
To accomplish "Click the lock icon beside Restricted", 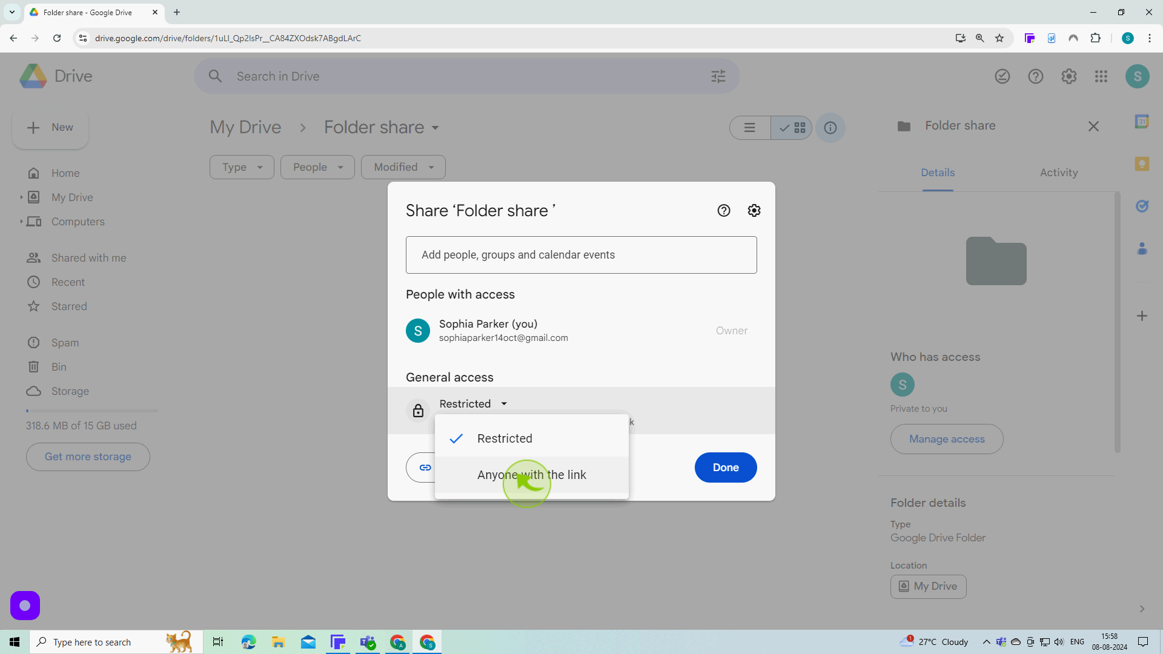I will coord(418,411).
